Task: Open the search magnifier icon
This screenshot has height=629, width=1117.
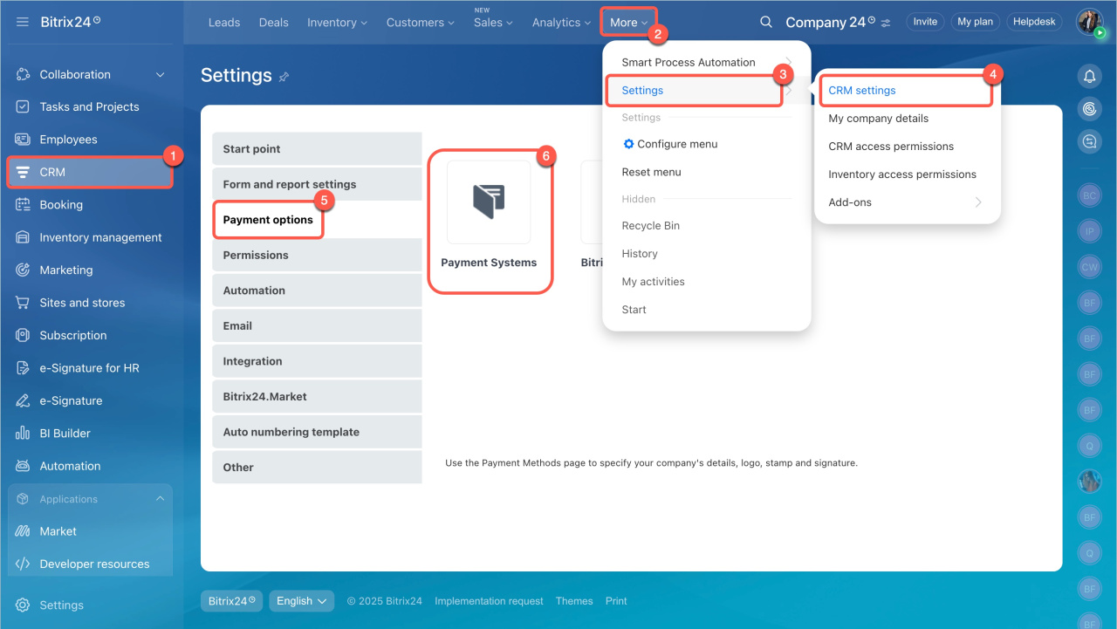Action: (x=765, y=22)
